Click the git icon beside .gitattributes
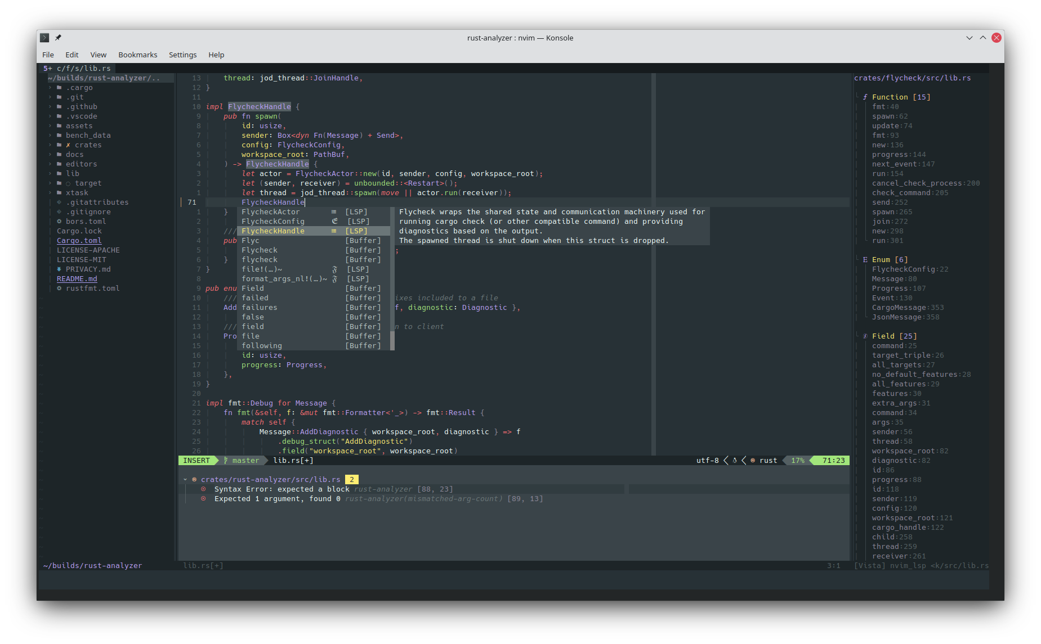 tap(59, 202)
